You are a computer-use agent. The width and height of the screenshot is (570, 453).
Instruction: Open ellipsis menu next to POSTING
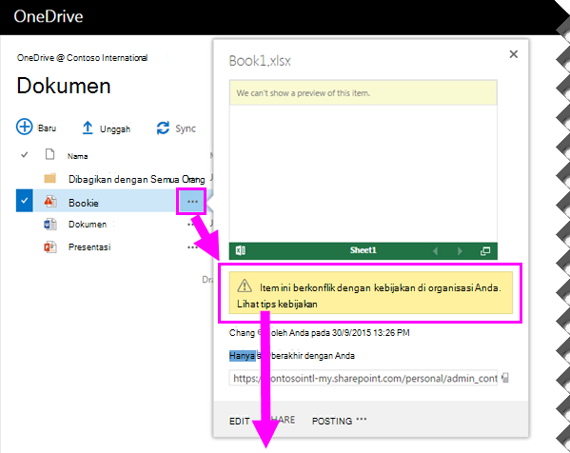click(x=362, y=419)
